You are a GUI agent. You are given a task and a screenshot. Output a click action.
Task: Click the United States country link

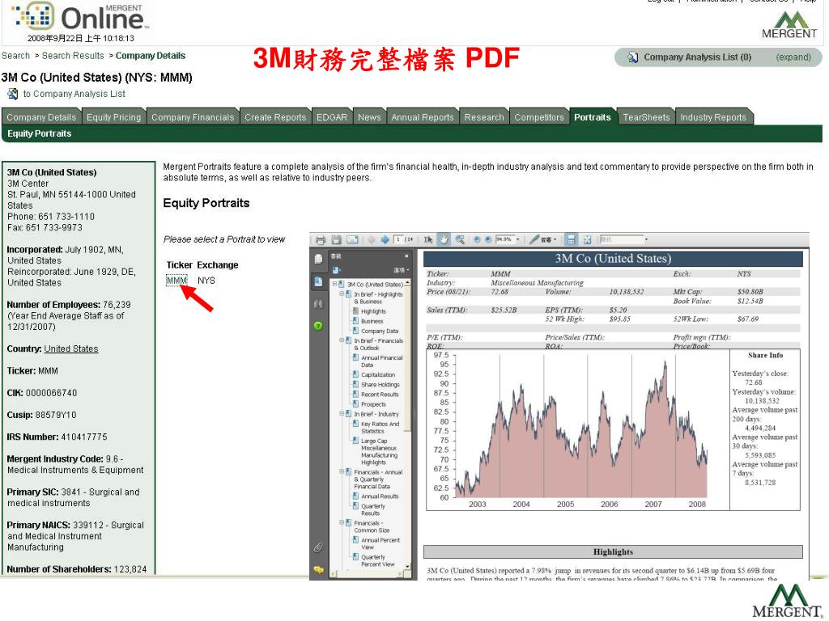(71, 349)
